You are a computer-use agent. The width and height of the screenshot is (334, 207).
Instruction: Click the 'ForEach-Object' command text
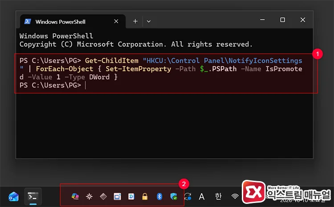pyautogui.click(x=65, y=69)
